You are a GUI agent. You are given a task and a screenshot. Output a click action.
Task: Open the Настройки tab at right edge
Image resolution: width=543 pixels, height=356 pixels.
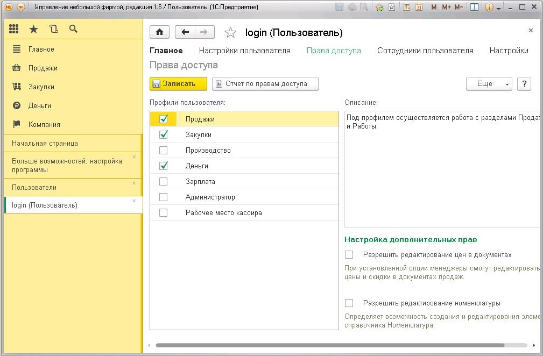click(509, 51)
